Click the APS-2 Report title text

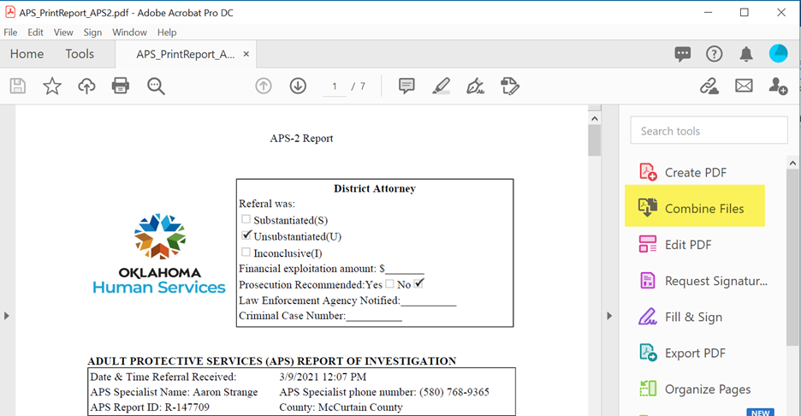(x=301, y=138)
